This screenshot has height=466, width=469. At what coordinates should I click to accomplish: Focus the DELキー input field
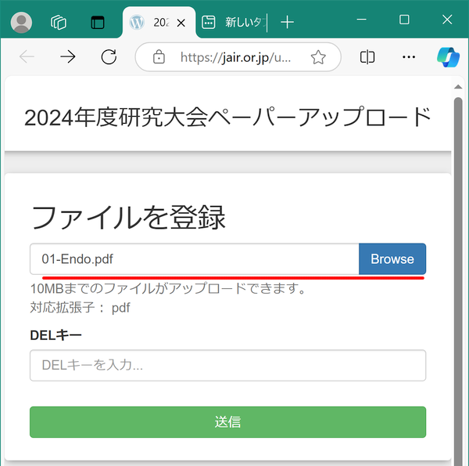click(x=227, y=365)
